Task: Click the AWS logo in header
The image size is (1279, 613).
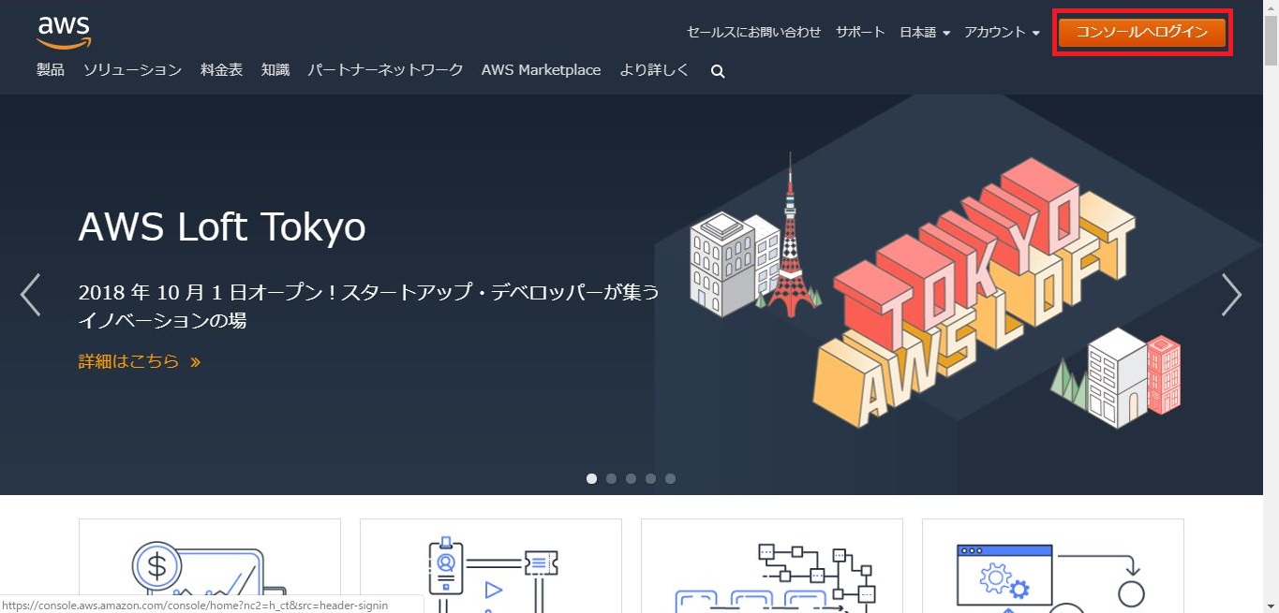Action: pyautogui.click(x=64, y=32)
